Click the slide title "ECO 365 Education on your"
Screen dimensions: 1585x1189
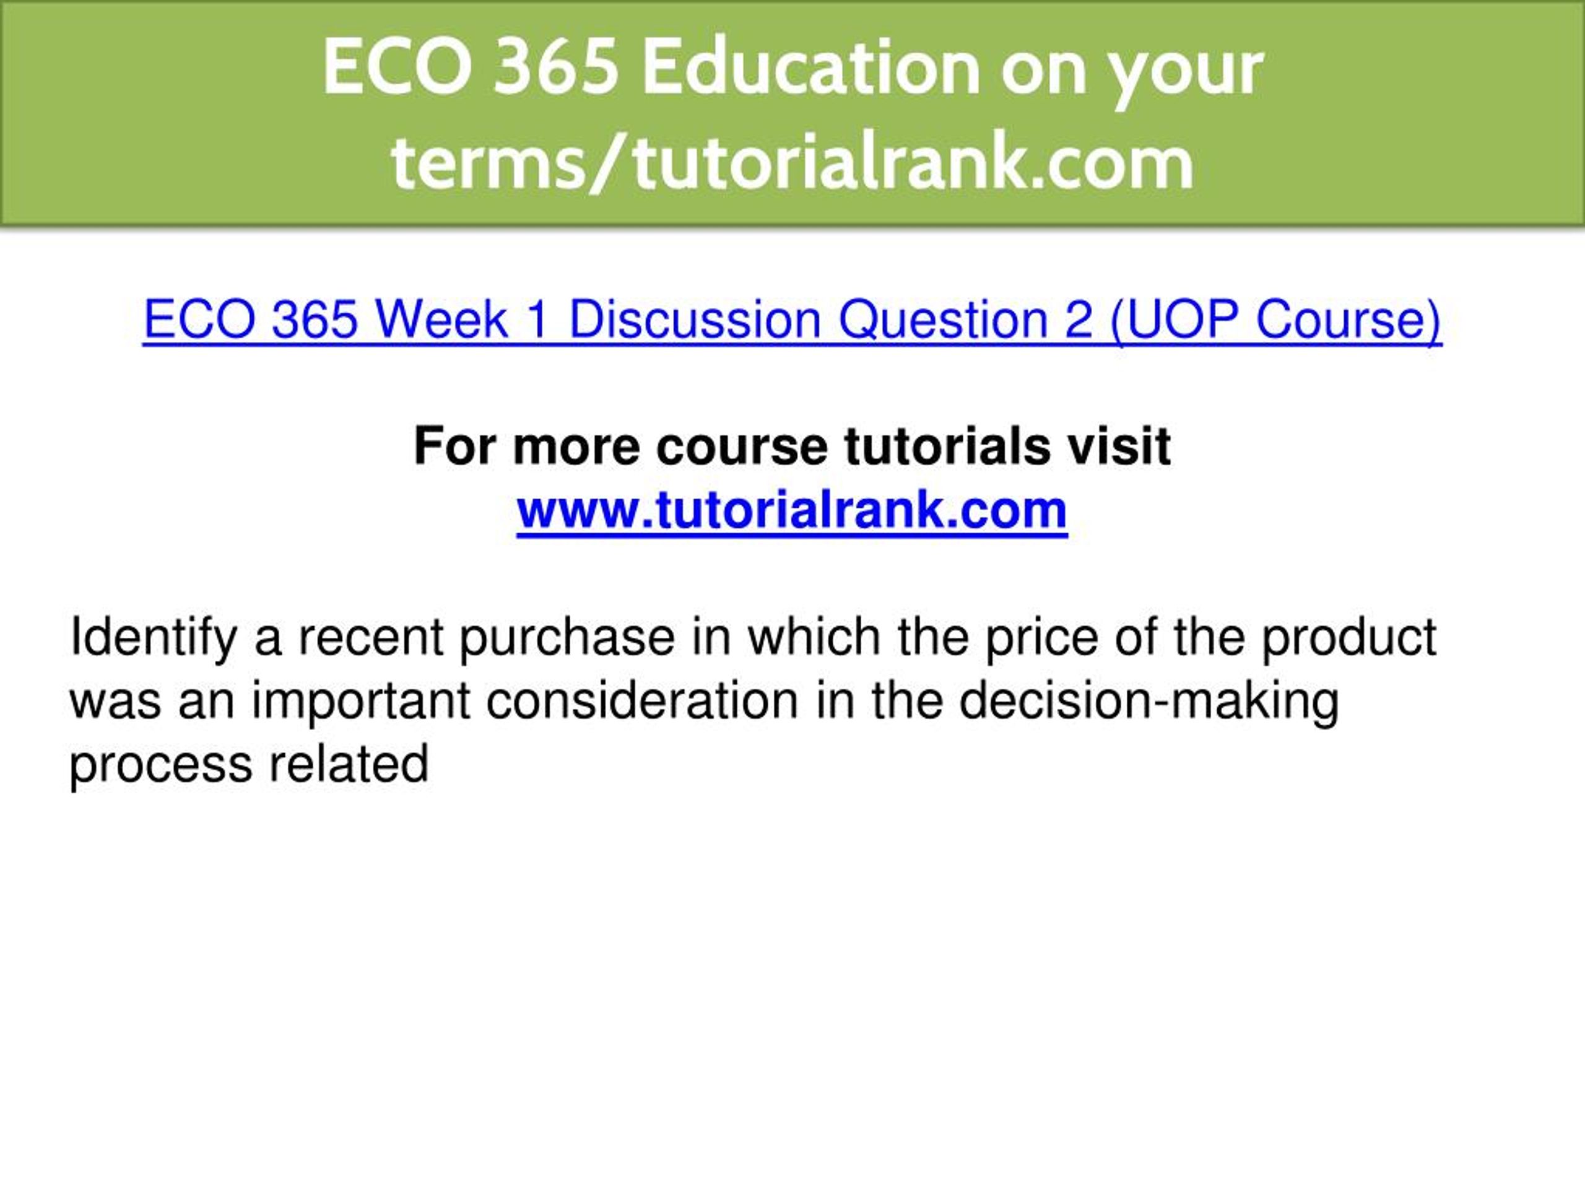click(793, 69)
